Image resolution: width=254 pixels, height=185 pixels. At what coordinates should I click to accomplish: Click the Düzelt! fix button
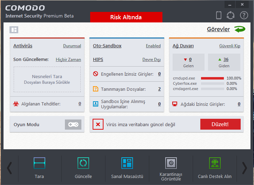220,124
